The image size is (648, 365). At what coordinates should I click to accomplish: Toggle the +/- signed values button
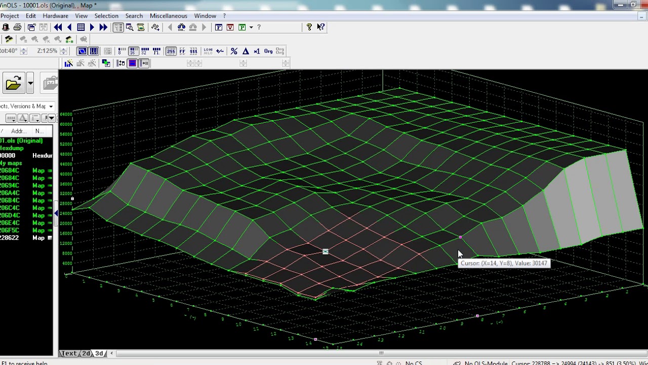(220, 51)
